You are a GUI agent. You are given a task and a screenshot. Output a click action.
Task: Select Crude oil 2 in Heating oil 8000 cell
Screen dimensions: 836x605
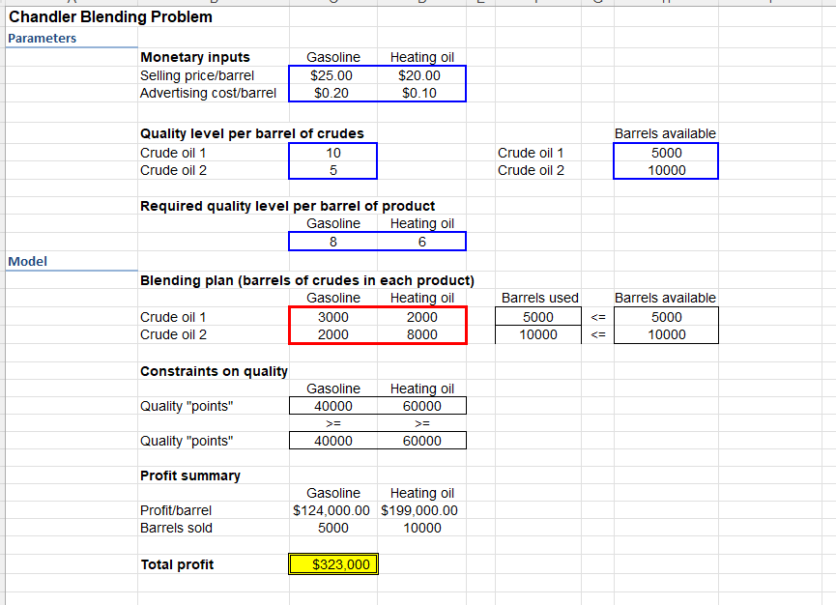click(x=421, y=334)
